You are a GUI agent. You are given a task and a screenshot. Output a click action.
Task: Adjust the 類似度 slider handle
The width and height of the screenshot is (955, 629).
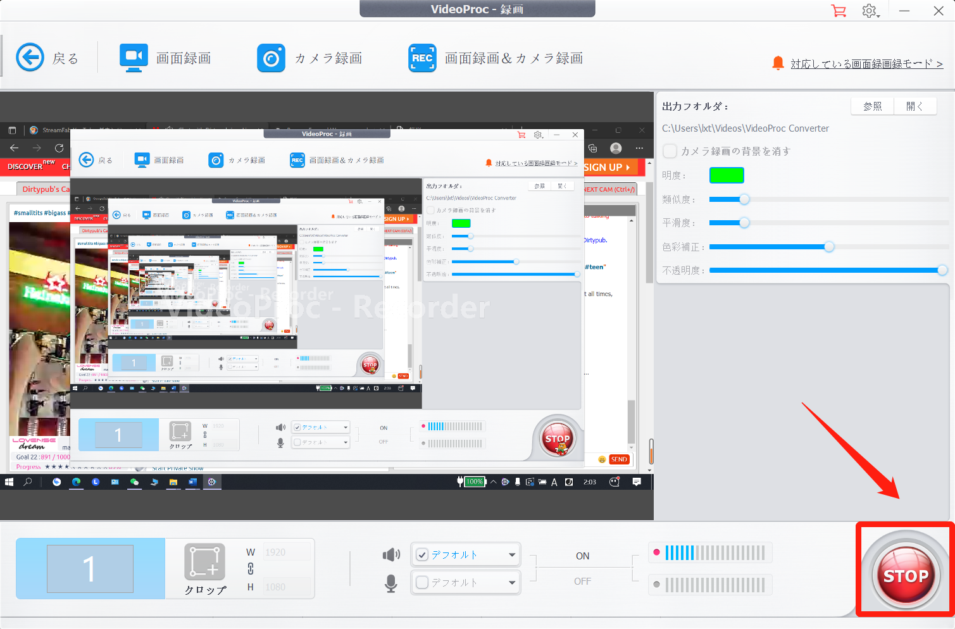pos(744,199)
